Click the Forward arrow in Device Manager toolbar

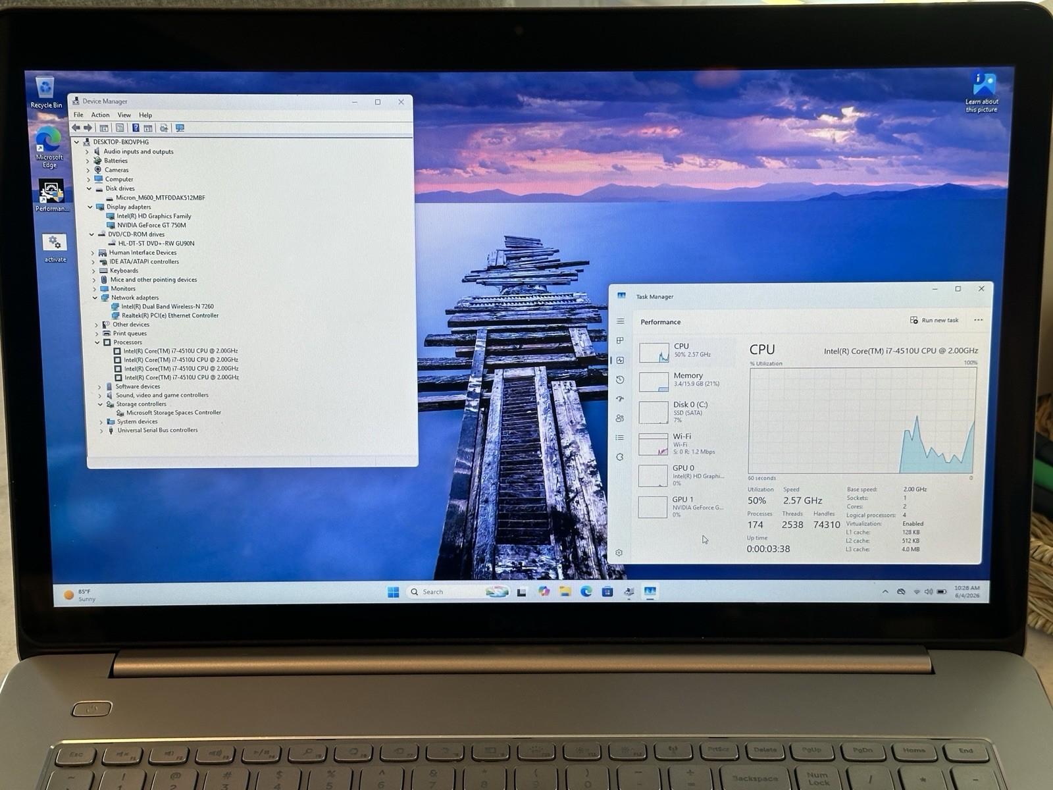pos(88,128)
